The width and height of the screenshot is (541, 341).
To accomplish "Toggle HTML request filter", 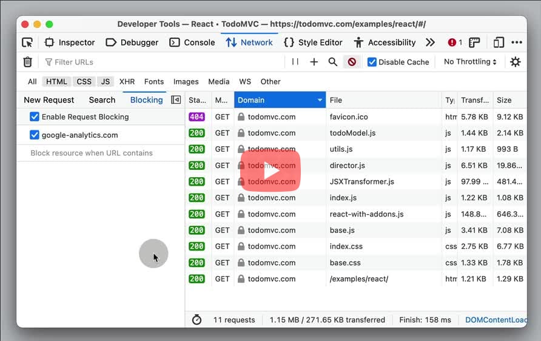I will [56, 82].
